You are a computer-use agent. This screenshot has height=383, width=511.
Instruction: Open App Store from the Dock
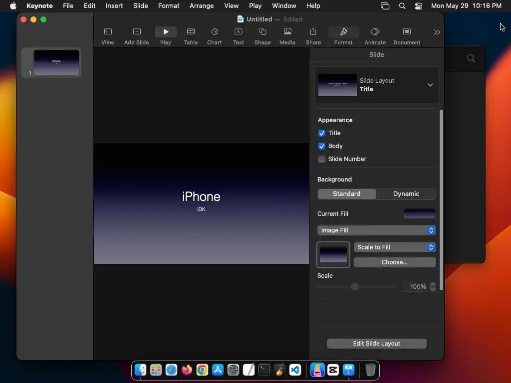[218, 370]
